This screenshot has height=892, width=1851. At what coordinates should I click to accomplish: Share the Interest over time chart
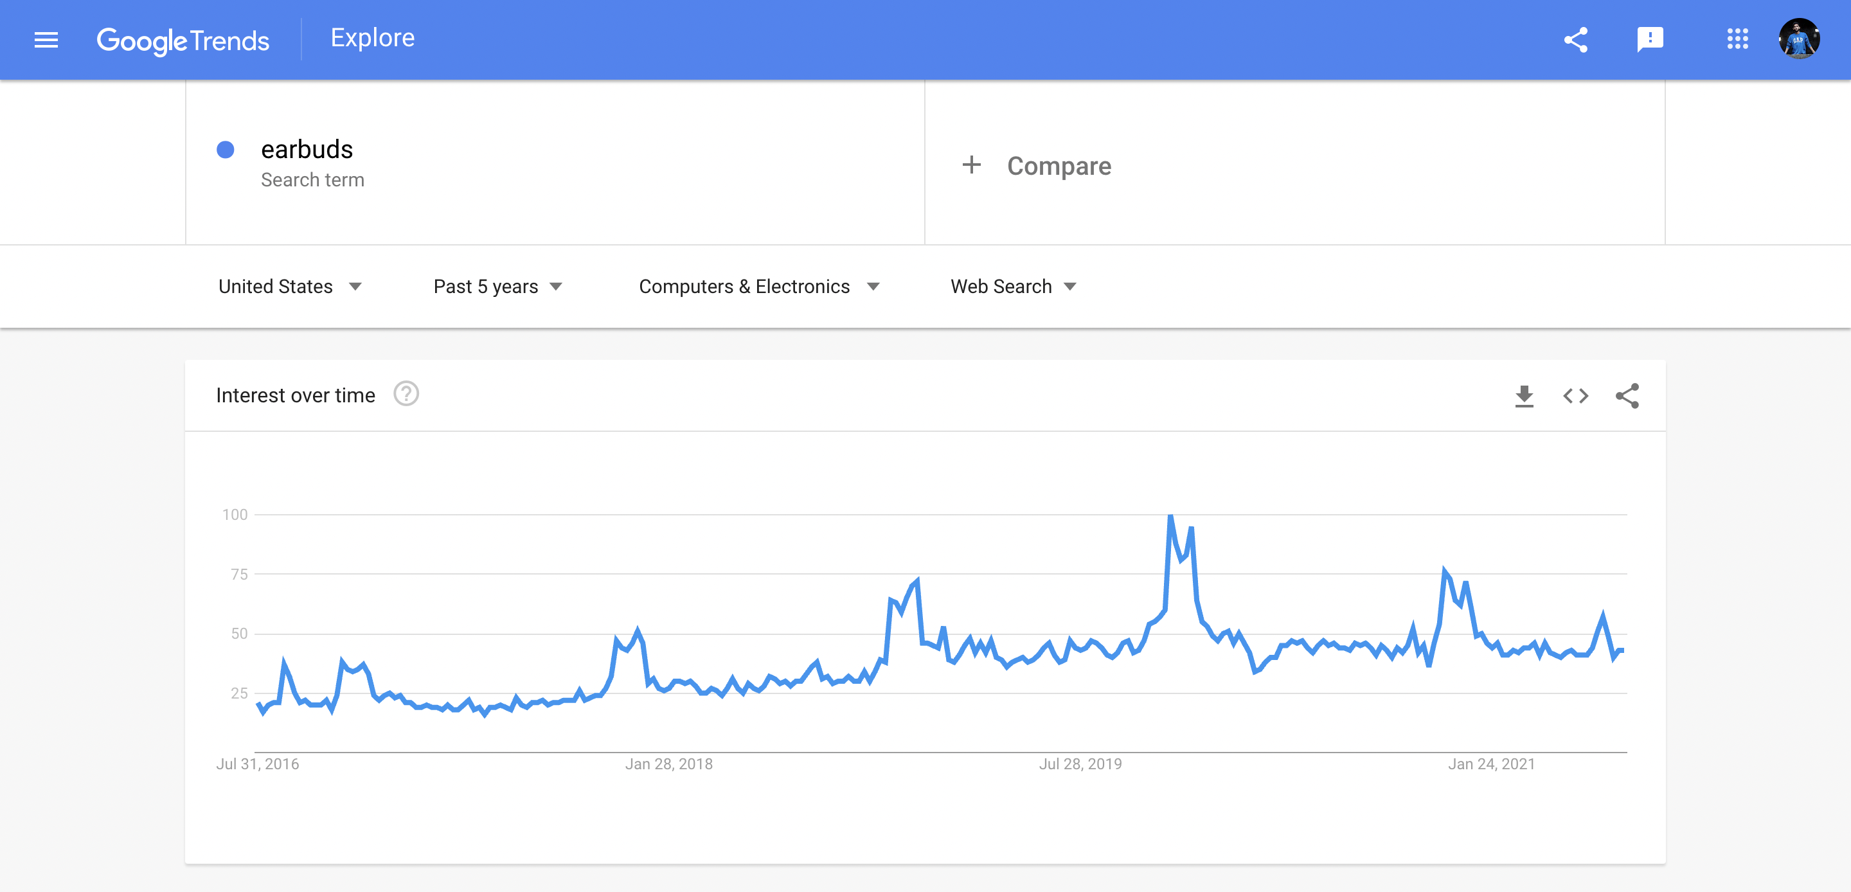tap(1627, 395)
